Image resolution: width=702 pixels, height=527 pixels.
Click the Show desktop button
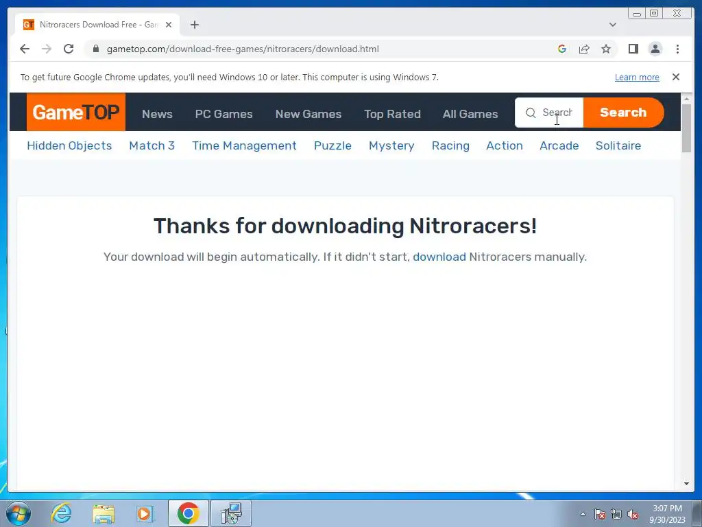[x=697, y=513]
